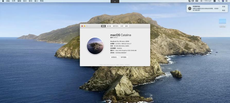Image resolution: width=230 pixels, height=103 pixels.
Task: Switch to the 显示器 tab
Action: [x=109, y=26]
